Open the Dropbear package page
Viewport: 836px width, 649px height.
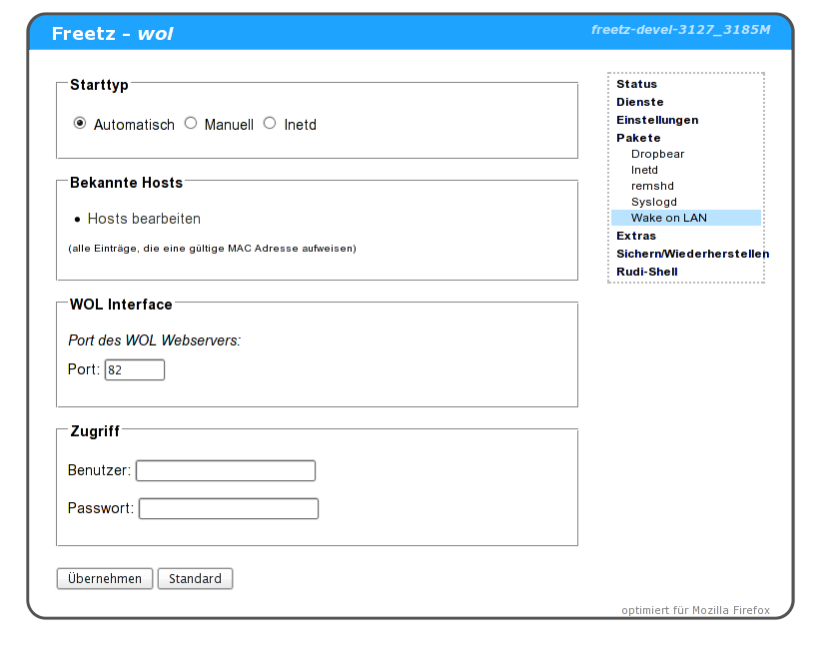(657, 155)
